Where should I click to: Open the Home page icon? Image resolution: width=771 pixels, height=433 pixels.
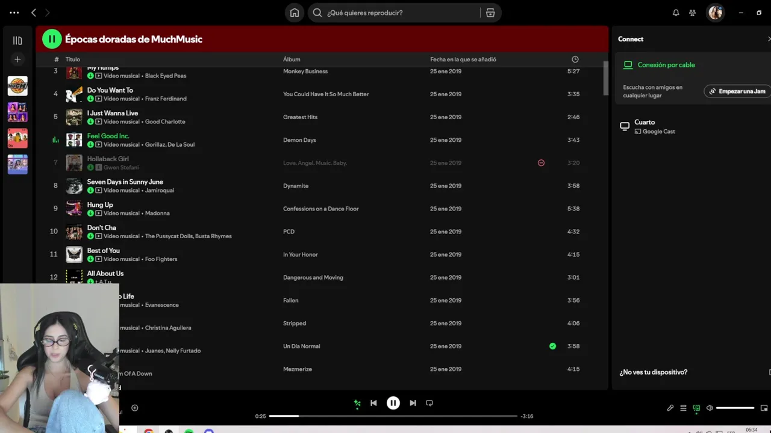295,13
